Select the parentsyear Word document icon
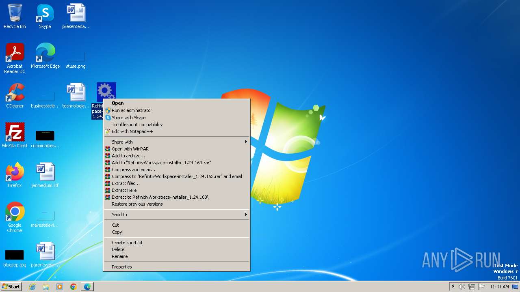Viewport: 520px width, 292px height. coord(45,254)
